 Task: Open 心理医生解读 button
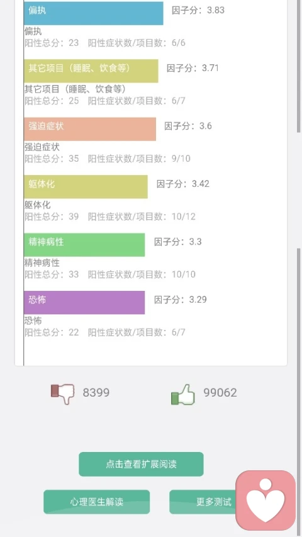point(96,502)
